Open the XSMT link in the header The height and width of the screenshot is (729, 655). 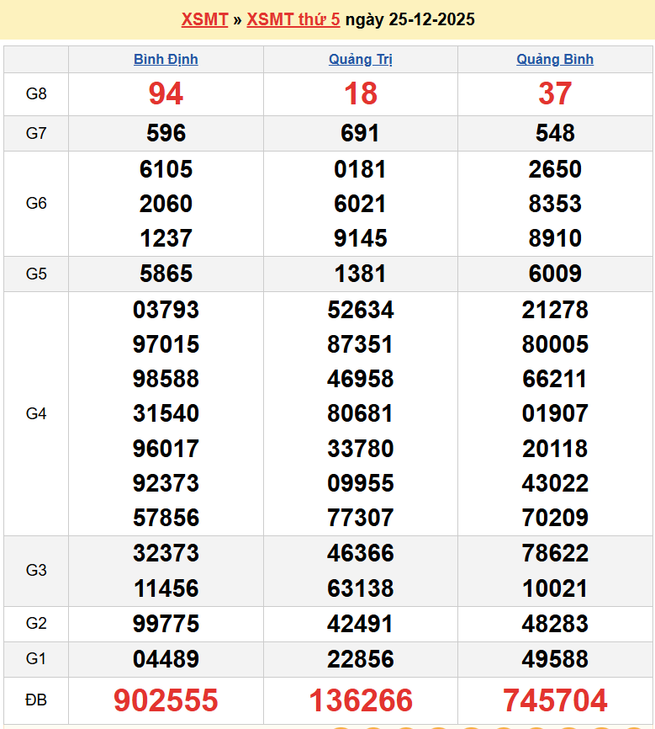coord(204,19)
